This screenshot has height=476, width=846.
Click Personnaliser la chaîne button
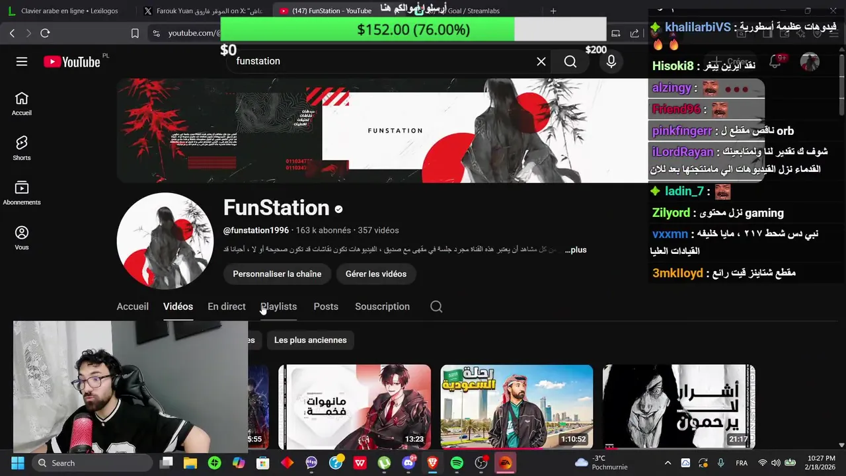277,274
